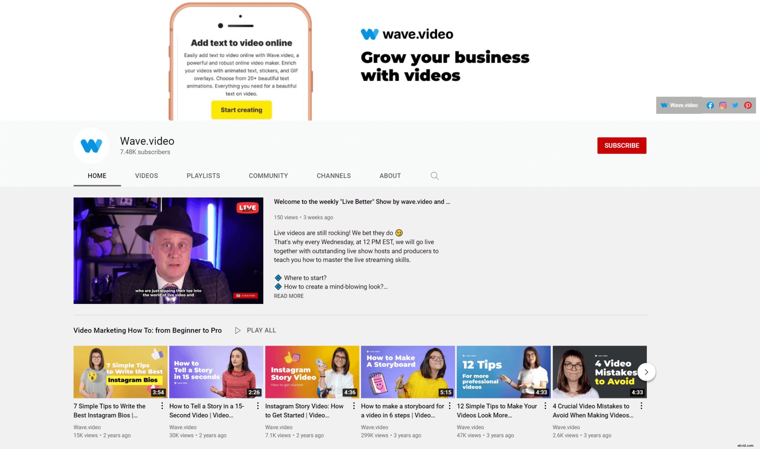Open options menu on the Instagram Bios video
760x449 pixels.
pos(162,406)
